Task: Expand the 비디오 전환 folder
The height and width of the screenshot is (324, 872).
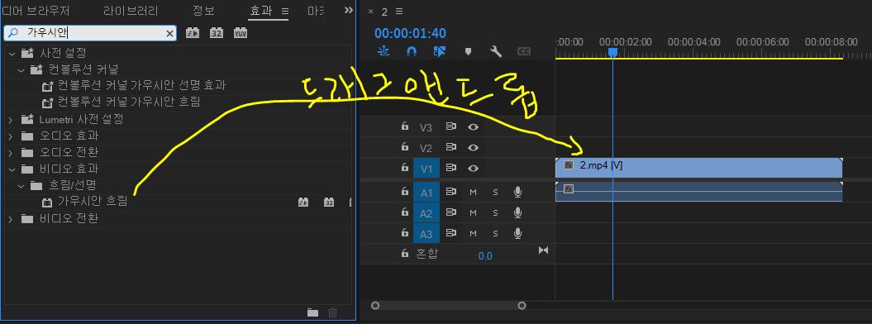Action: point(11,218)
